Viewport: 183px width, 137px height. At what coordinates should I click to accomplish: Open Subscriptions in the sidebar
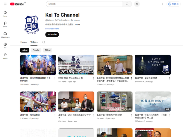5,35
